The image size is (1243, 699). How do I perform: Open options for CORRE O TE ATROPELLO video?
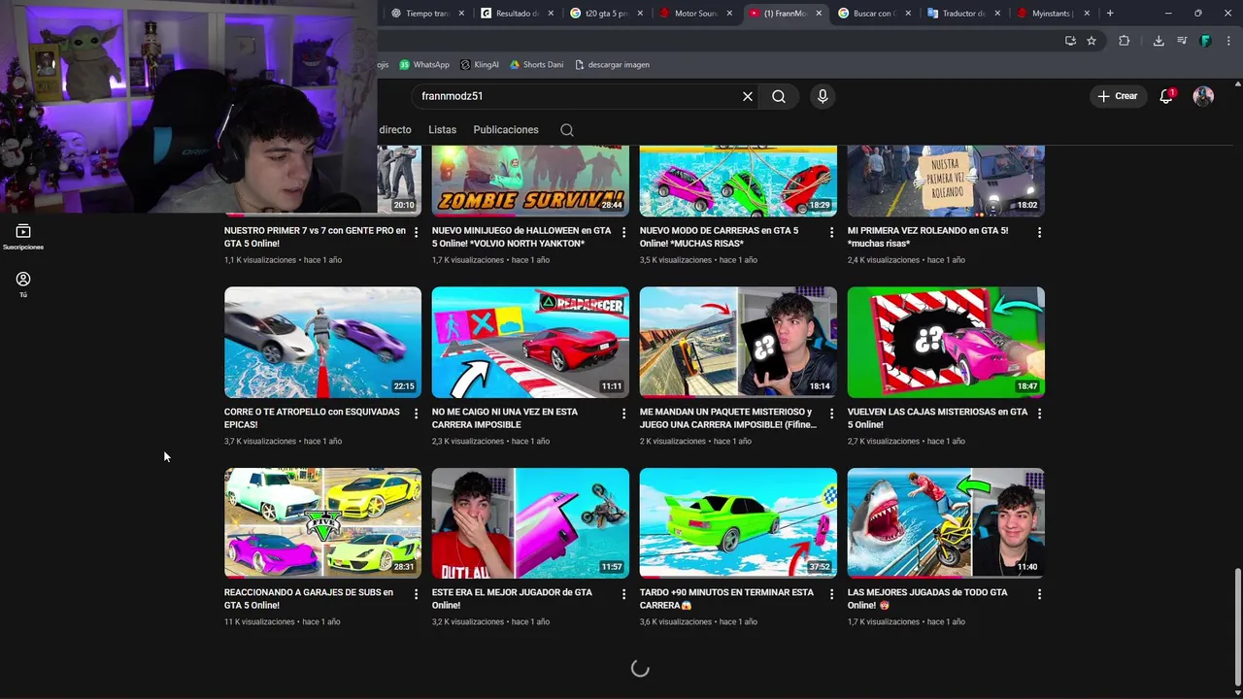[416, 414]
